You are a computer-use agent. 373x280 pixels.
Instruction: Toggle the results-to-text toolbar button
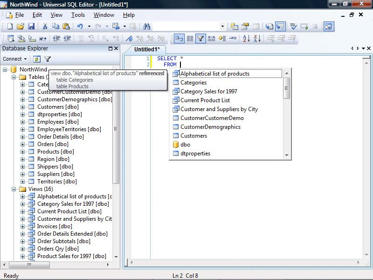tap(269, 26)
